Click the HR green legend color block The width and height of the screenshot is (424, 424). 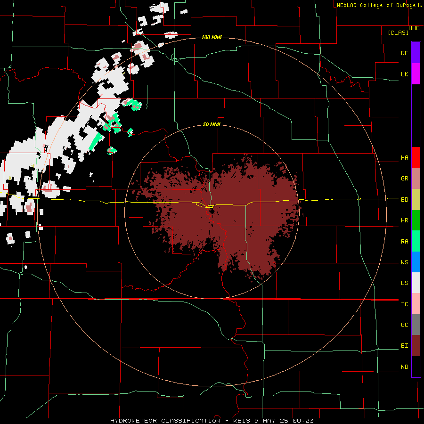coord(416,220)
